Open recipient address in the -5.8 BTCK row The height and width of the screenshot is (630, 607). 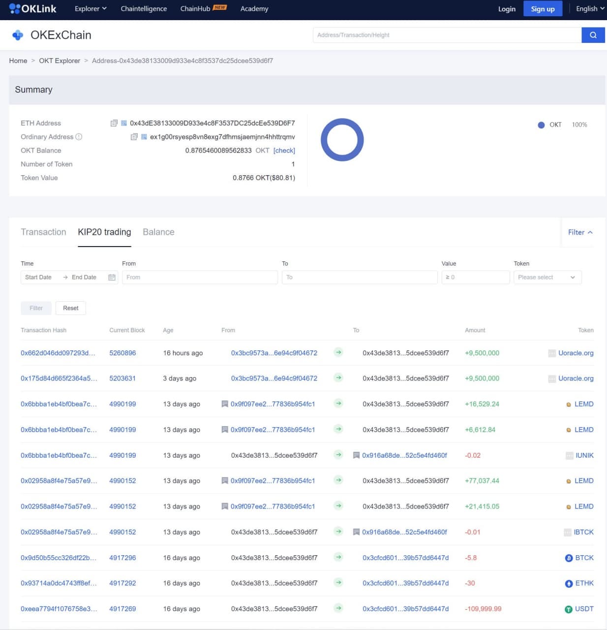click(406, 558)
